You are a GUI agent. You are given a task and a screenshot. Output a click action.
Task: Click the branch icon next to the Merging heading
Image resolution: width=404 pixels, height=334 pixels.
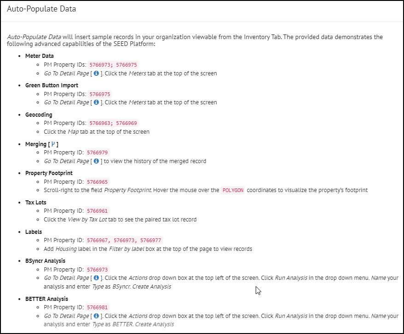[54, 144]
